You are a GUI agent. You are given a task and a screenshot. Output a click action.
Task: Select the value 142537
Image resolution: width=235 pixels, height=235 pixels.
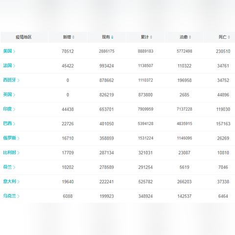pos(185,196)
